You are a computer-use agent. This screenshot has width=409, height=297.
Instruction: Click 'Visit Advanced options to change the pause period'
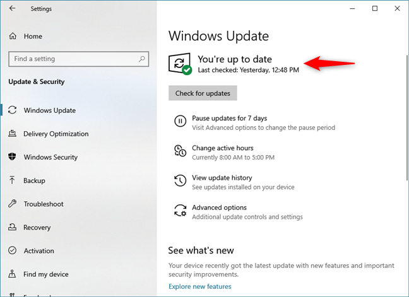click(263, 127)
